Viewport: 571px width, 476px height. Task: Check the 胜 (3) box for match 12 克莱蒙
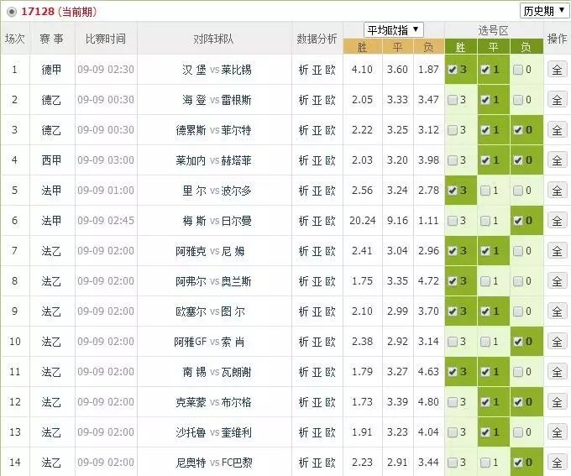click(453, 402)
